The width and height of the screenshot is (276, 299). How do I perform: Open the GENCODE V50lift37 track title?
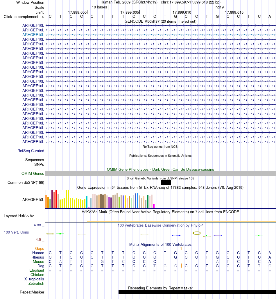160,21
